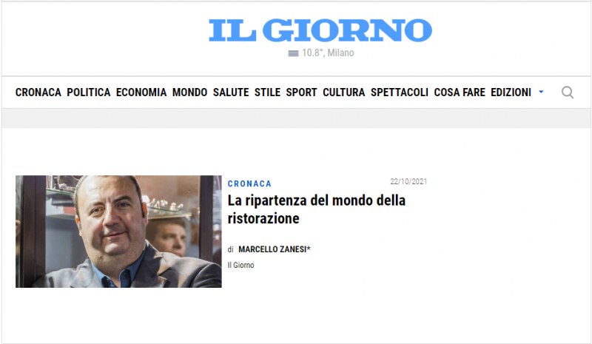Image resolution: width=592 pixels, height=344 pixels.
Task: Select Economia in navigation bar
Action: (141, 92)
